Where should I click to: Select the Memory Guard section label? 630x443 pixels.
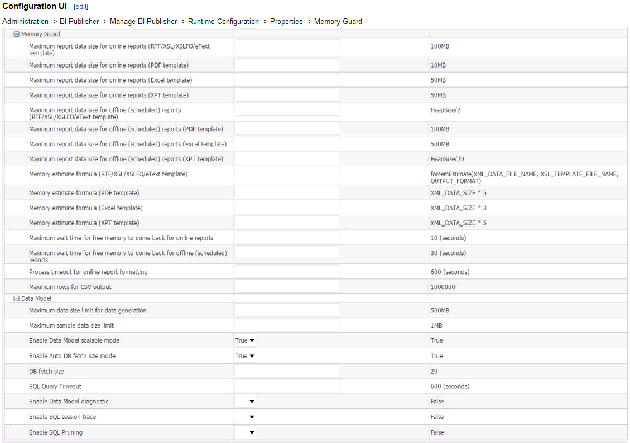coord(41,34)
